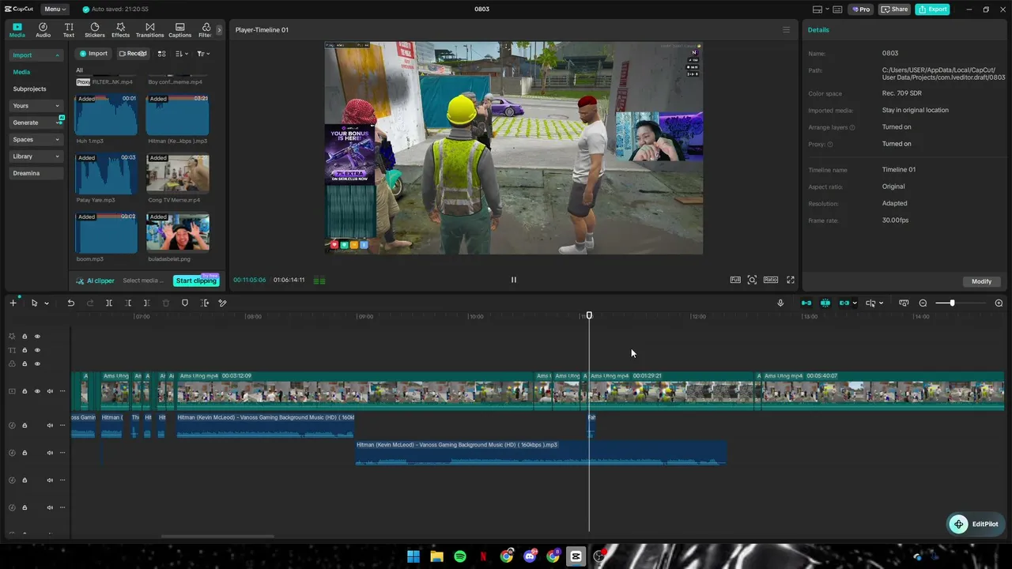Click the timeline playhead marker
1012x569 pixels.
[589, 315]
